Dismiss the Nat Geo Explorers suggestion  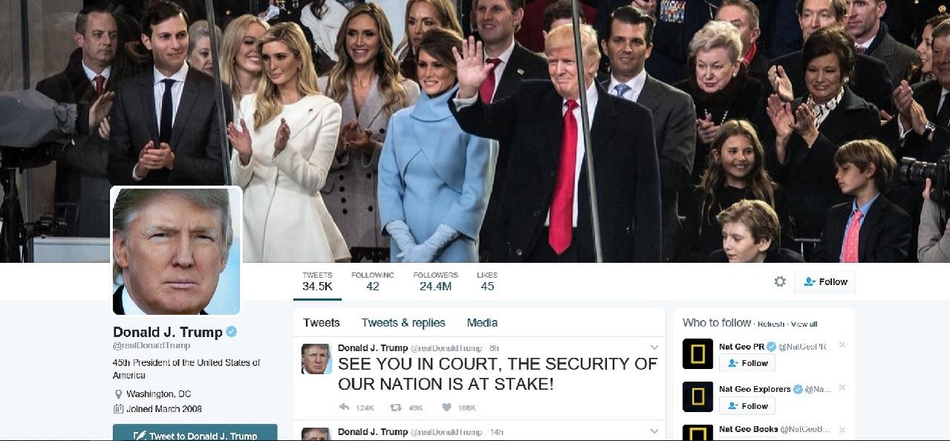(x=842, y=388)
